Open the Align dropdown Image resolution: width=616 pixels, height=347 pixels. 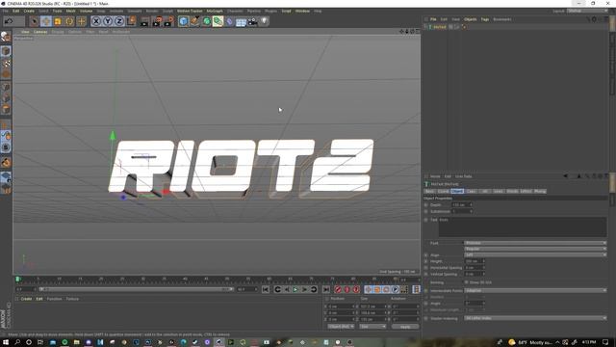(x=535, y=254)
